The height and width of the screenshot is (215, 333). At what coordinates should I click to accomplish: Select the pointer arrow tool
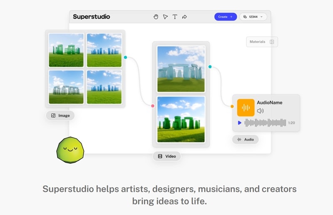pyautogui.click(x=165, y=17)
